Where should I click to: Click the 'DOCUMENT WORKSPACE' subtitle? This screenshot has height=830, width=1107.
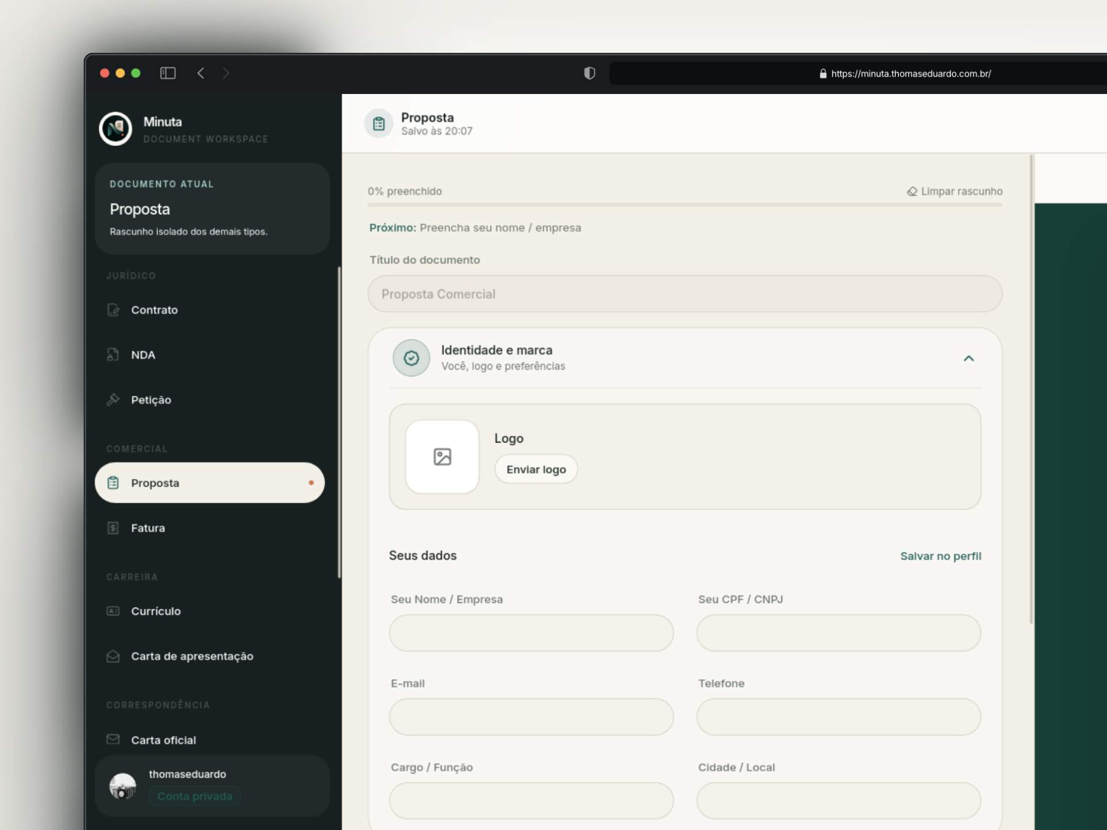tap(206, 139)
